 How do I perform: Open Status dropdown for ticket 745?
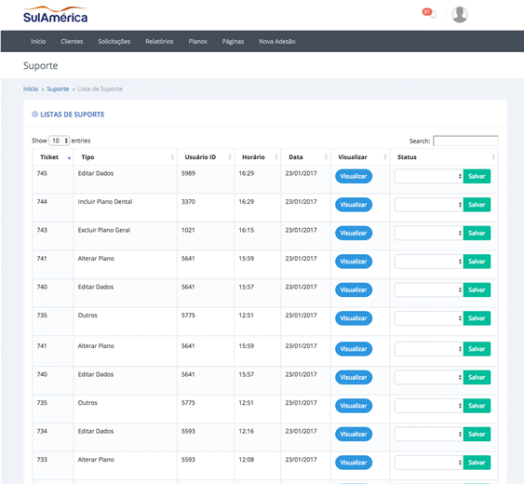(428, 176)
